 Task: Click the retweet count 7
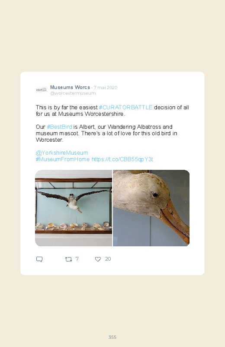point(77,259)
